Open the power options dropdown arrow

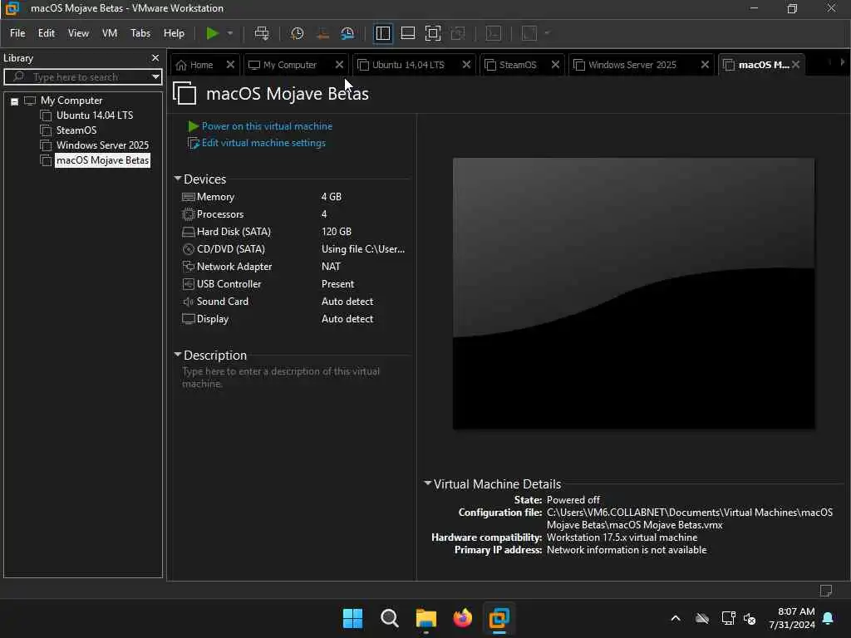(x=230, y=33)
